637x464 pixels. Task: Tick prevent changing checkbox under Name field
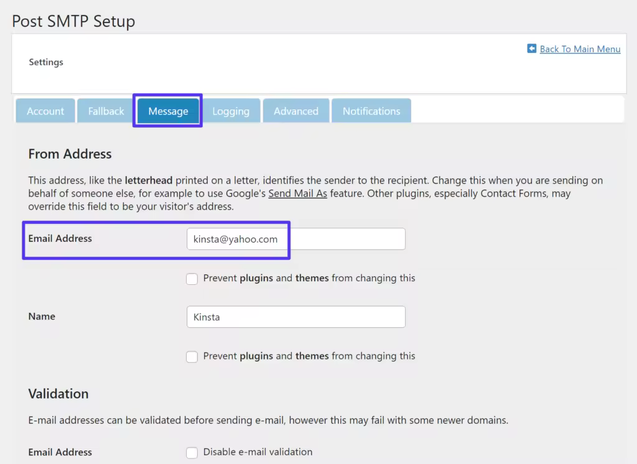[x=192, y=357]
